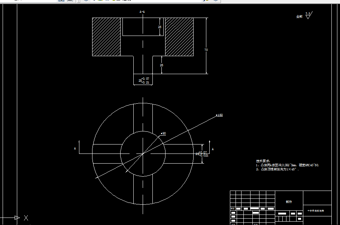Select the ø90 diameter dimension text

164,134
